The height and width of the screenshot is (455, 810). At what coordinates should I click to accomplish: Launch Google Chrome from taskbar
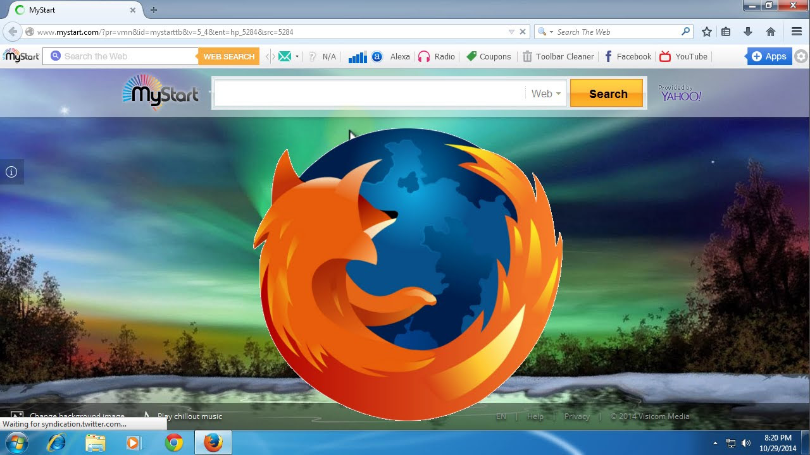pyautogui.click(x=173, y=442)
